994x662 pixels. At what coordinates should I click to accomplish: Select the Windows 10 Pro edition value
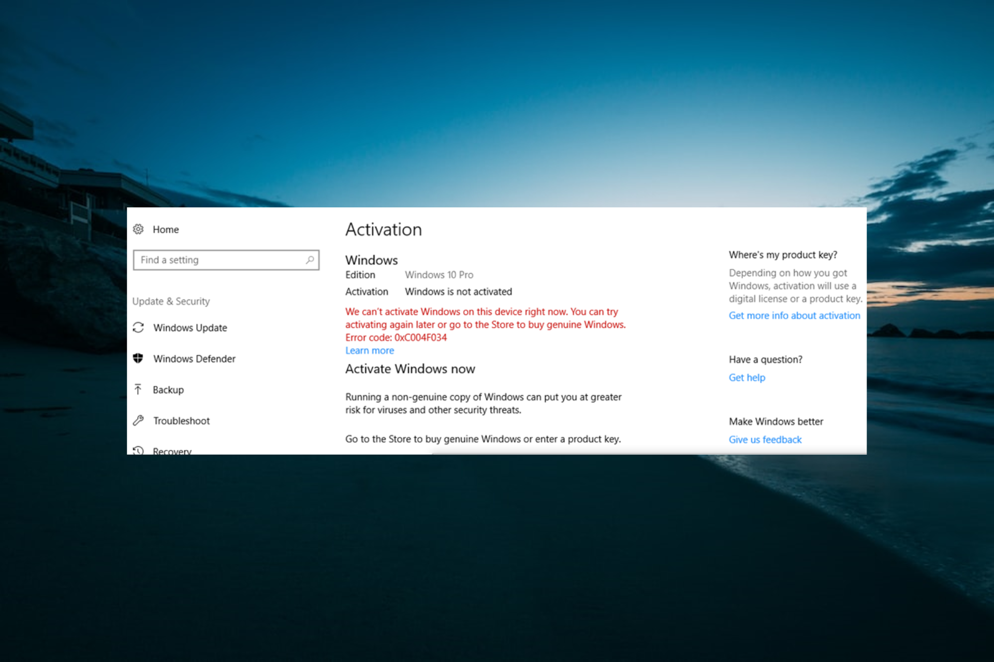tap(439, 275)
